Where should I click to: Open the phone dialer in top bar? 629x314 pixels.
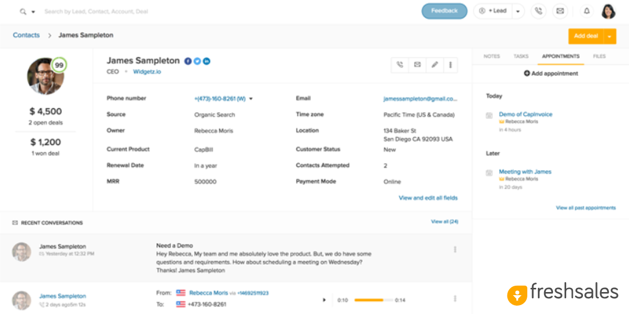pos(538,11)
